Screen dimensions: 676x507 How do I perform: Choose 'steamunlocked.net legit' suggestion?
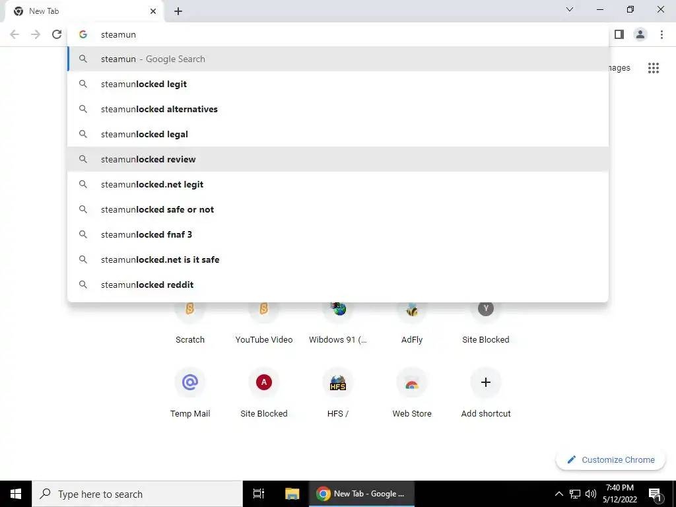pyautogui.click(x=338, y=184)
